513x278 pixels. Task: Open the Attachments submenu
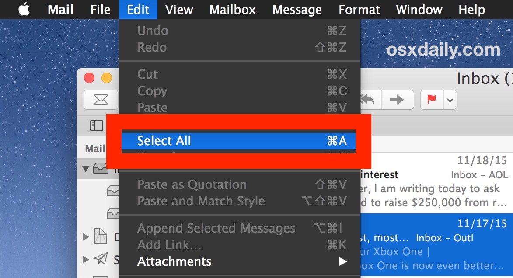pos(239,261)
